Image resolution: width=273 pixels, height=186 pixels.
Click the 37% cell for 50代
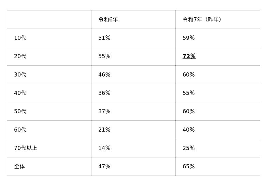point(104,112)
